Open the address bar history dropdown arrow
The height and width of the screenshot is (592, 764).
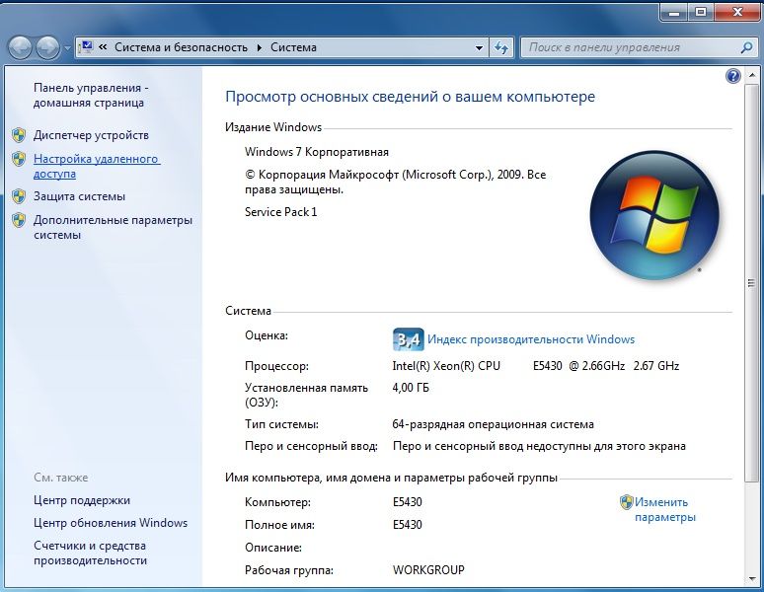coord(479,47)
